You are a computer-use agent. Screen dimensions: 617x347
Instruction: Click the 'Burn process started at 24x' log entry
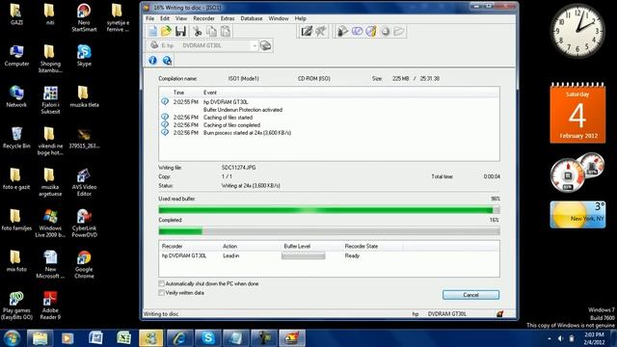(247, 133)
